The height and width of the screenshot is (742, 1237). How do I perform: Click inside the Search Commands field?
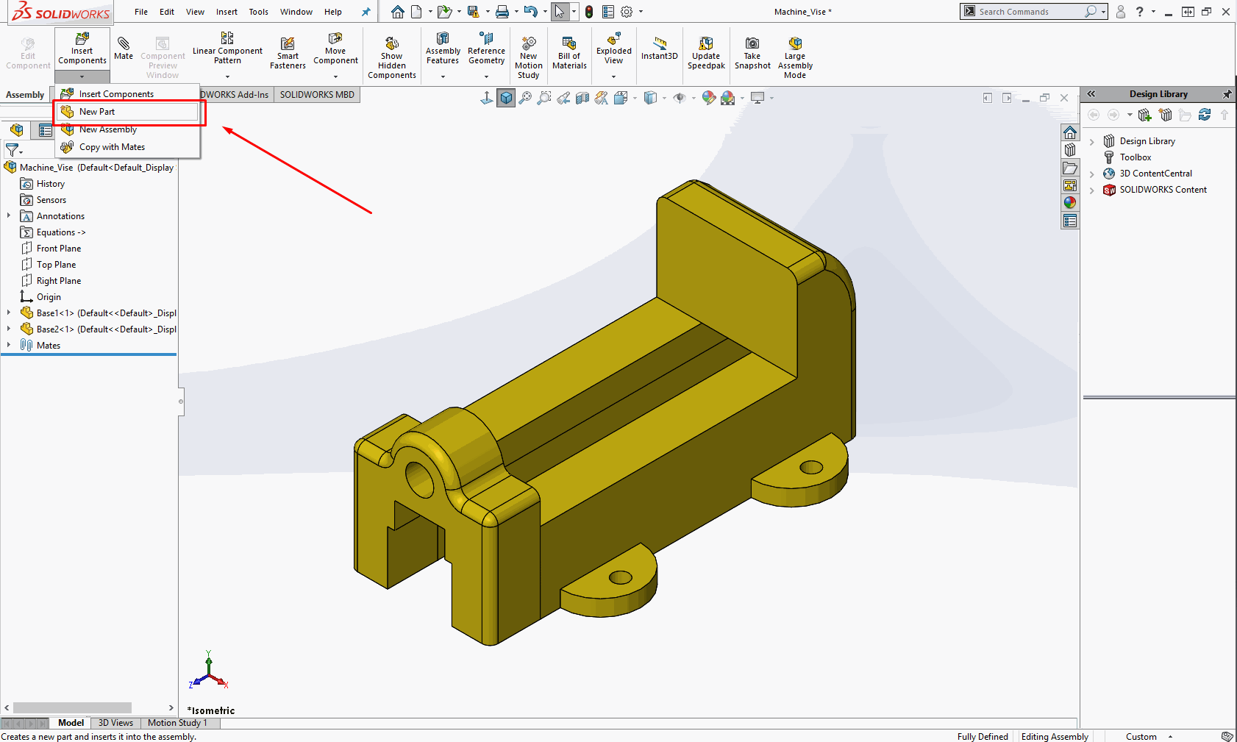pyautogui.click(x=1030, y=12)
